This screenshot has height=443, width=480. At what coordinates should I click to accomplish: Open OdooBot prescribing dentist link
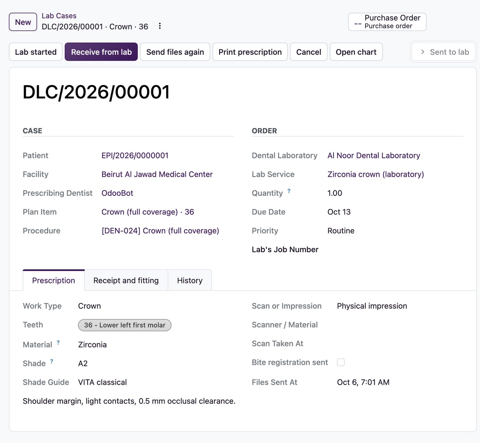point(117,193)
